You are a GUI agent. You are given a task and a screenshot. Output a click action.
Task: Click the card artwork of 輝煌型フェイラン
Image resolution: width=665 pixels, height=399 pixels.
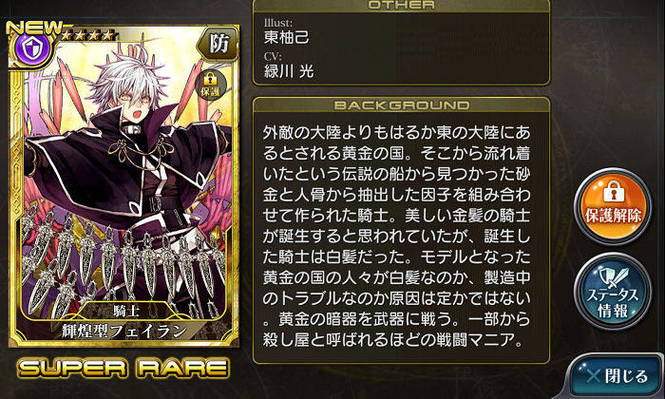tap(123, 186)
